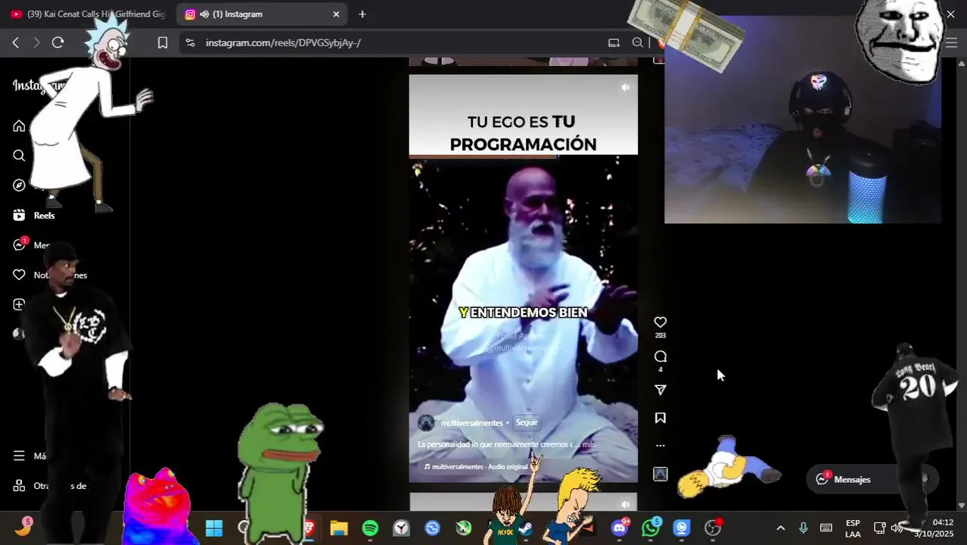Like the reel with the heart icon
The height and width of the screenshot is (545, 967).
[660, 322]
